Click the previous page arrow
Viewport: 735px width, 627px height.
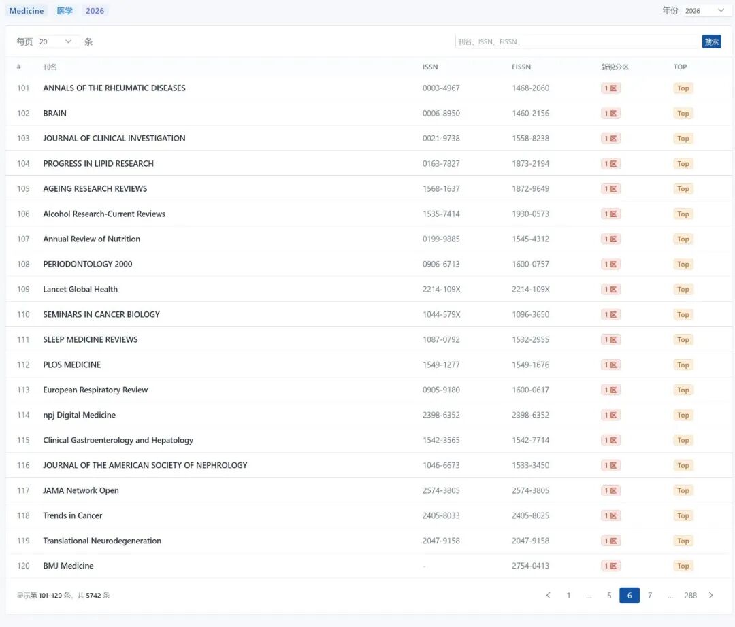click(x=549, y=596)
